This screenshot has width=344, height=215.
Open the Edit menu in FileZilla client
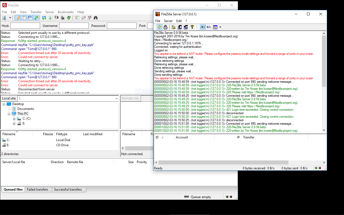tap(13, 12)
